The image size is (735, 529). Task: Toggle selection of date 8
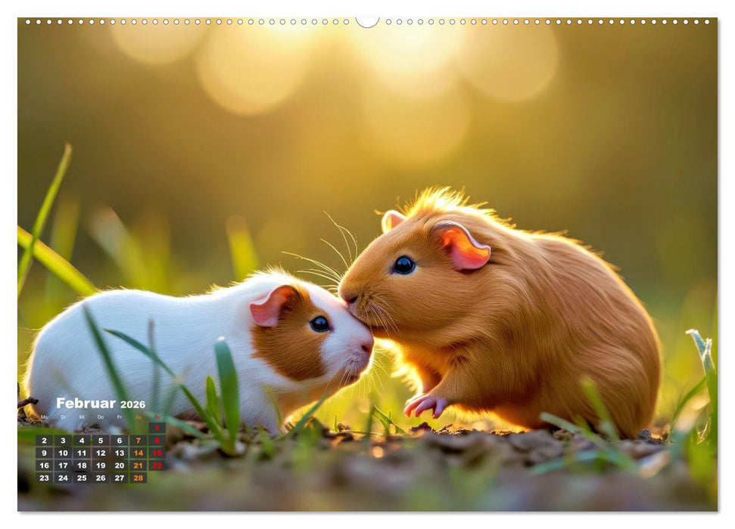[157, 440]
